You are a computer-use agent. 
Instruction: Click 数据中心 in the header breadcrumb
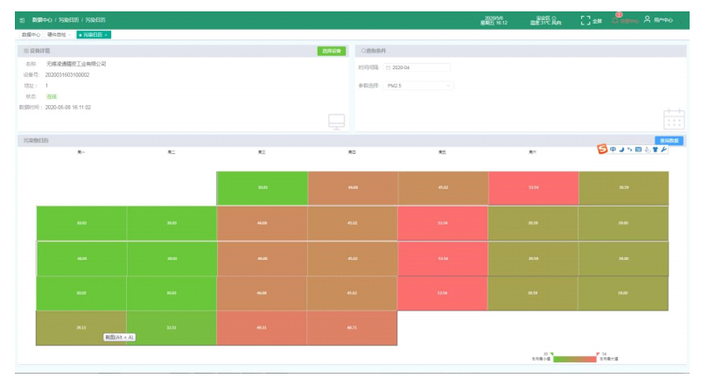42,18
